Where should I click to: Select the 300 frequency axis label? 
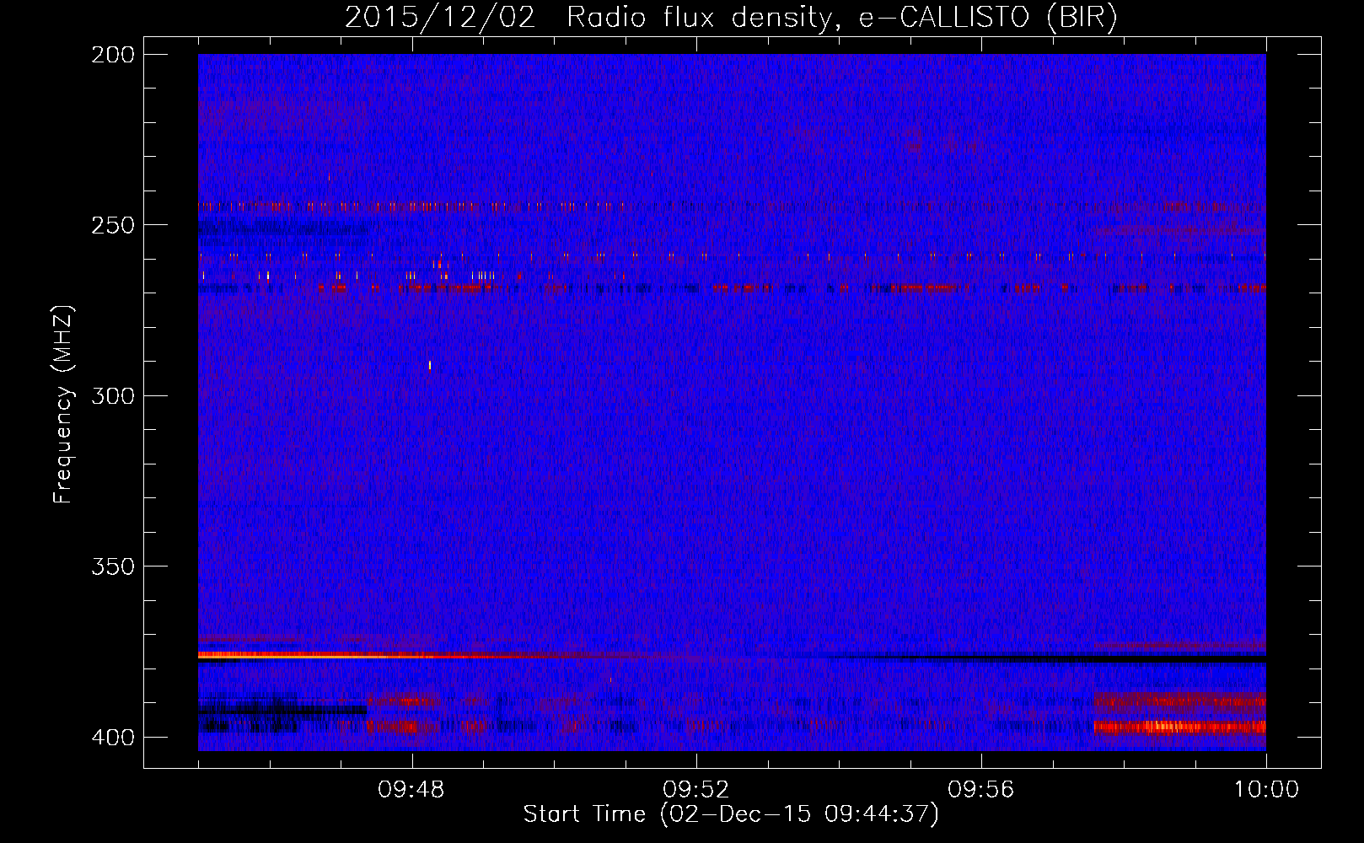[x=112, y=396]
